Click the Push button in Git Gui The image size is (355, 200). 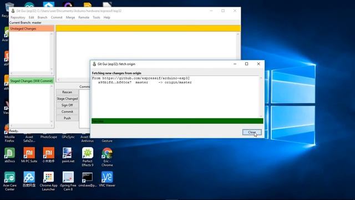67,118
